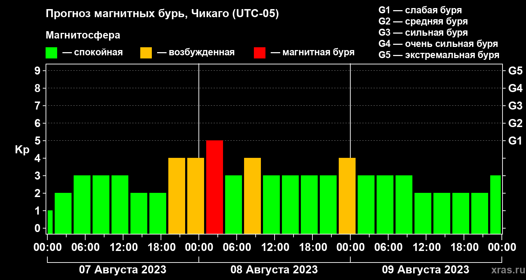Click the tiny green Kp 1 bar at chart start
Image resolution: width=526 pixels, height=280 pixels.
point(50,222)
